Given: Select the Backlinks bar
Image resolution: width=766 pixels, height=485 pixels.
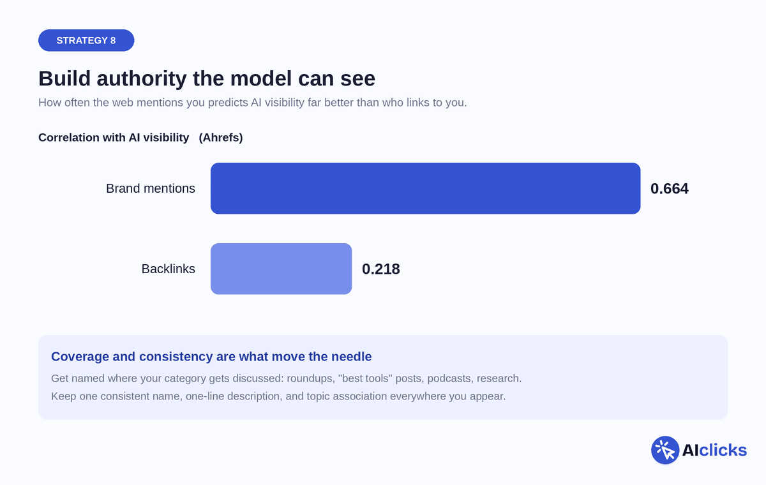Looking at the screenshot, I should 281,269.
